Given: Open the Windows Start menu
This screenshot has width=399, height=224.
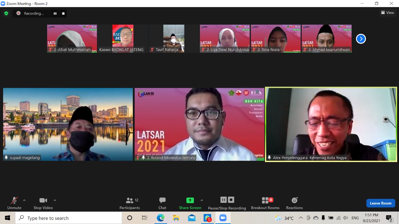Looking at the screenshot, I should coord(7,218).
